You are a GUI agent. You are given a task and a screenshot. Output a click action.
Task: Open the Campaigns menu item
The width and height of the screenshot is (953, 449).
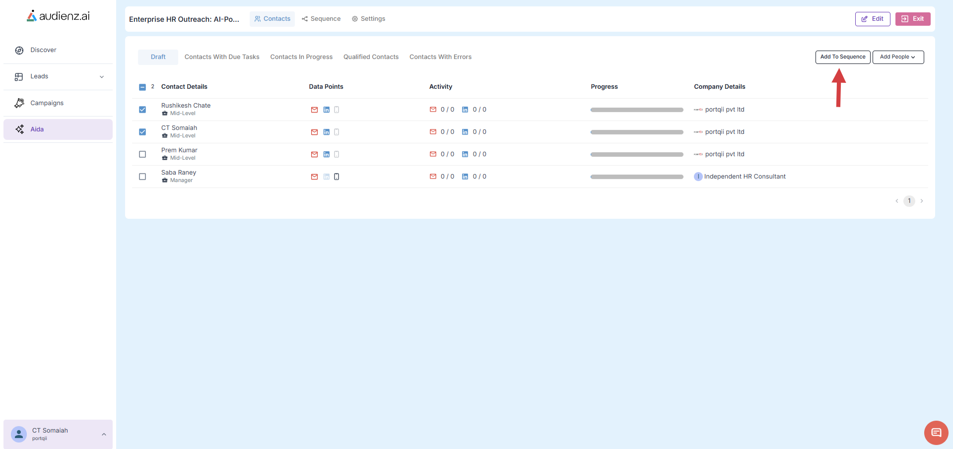(58, 103)
